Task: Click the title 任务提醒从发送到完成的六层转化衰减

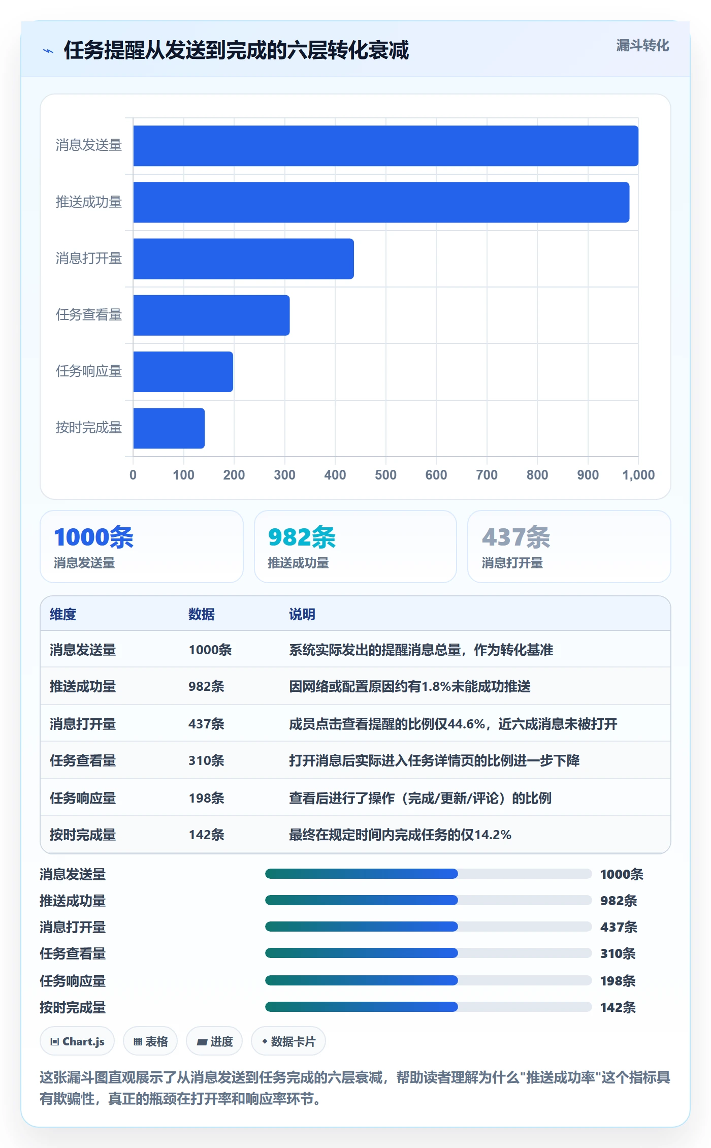Action: coord(236,50)
